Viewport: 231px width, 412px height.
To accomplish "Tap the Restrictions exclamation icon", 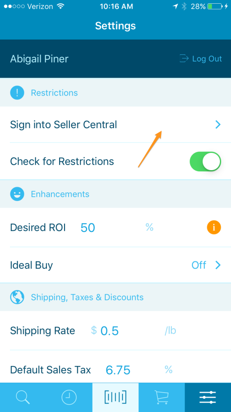I will point(17,93).
